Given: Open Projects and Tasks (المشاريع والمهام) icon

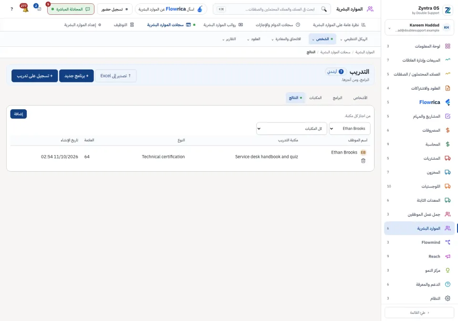Looking at the screenshot, I should point(448,116).
